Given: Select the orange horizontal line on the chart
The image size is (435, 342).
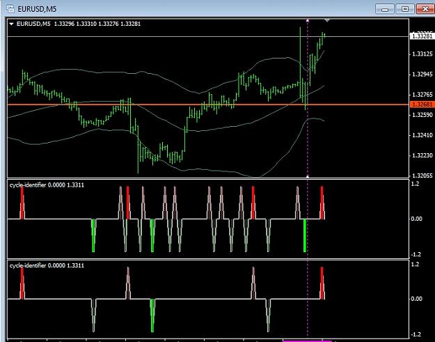Looking at the screenshot, I should coord(208,104).
